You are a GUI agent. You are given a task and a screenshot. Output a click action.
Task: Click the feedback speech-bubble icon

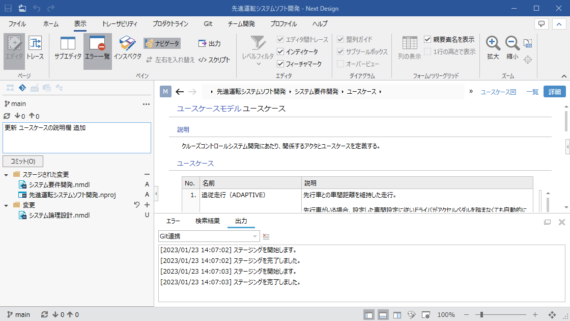point(541,24)
